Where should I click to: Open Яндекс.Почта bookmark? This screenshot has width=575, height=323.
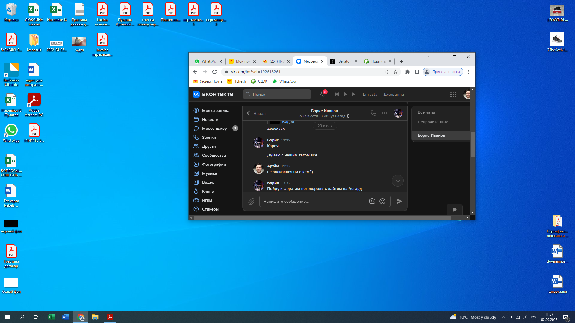(x=208, y=81)
